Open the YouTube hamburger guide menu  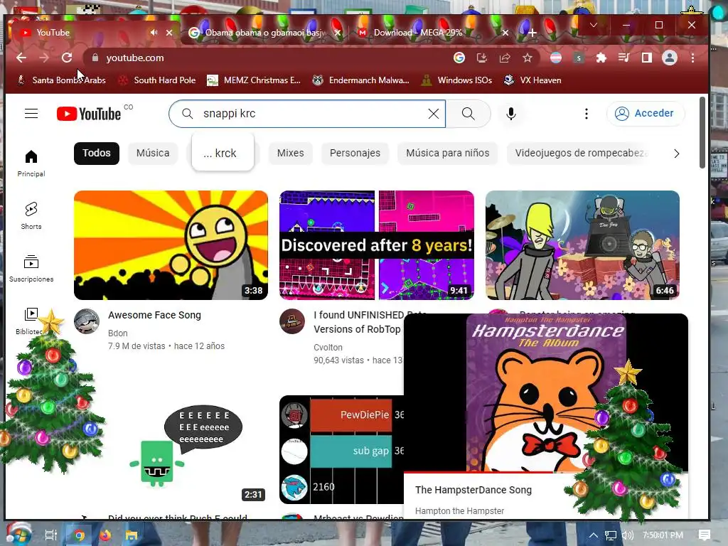point(31,113)
